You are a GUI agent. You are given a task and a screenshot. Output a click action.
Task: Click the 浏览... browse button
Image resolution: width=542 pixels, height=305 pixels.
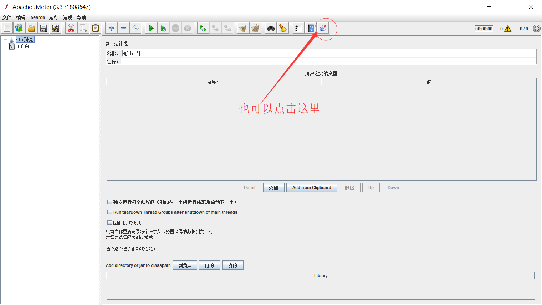click(185, 265)
